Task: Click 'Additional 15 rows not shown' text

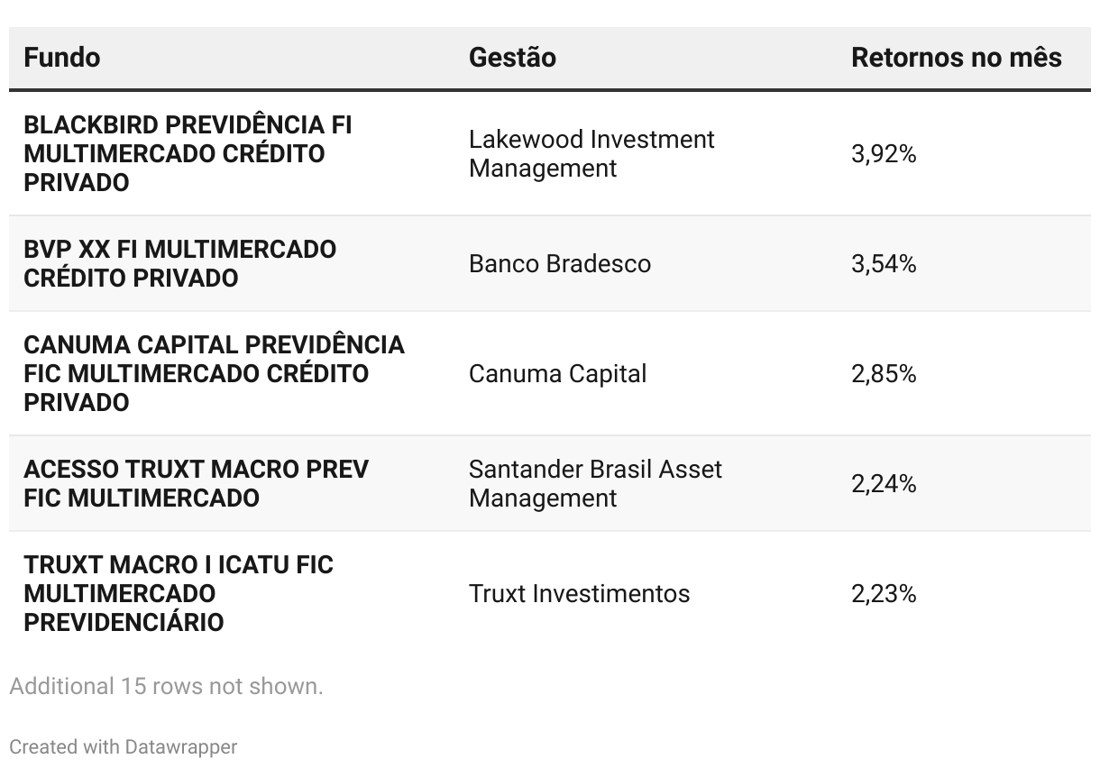Action: point(166,686)
